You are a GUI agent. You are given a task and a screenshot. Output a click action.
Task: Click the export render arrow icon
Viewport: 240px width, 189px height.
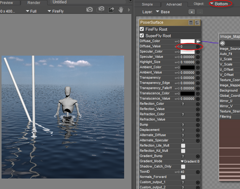coord(111,10)
